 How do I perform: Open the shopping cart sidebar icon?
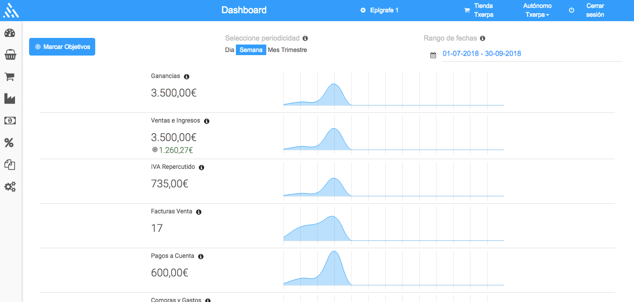click(x=10, y=77)
